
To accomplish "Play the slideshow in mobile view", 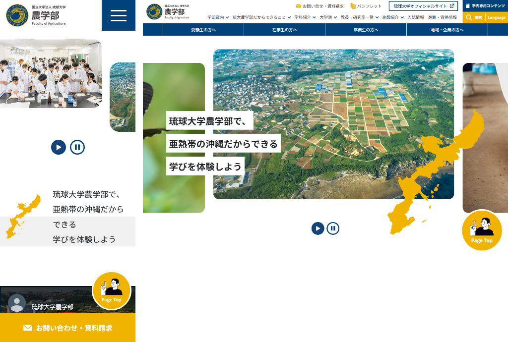I will click(x=59, y=147).
